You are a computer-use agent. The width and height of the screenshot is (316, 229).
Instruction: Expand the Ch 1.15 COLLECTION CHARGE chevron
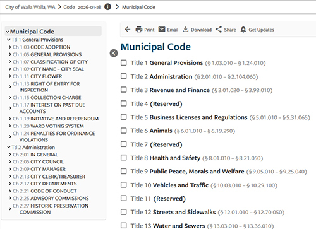click(10, 97)
